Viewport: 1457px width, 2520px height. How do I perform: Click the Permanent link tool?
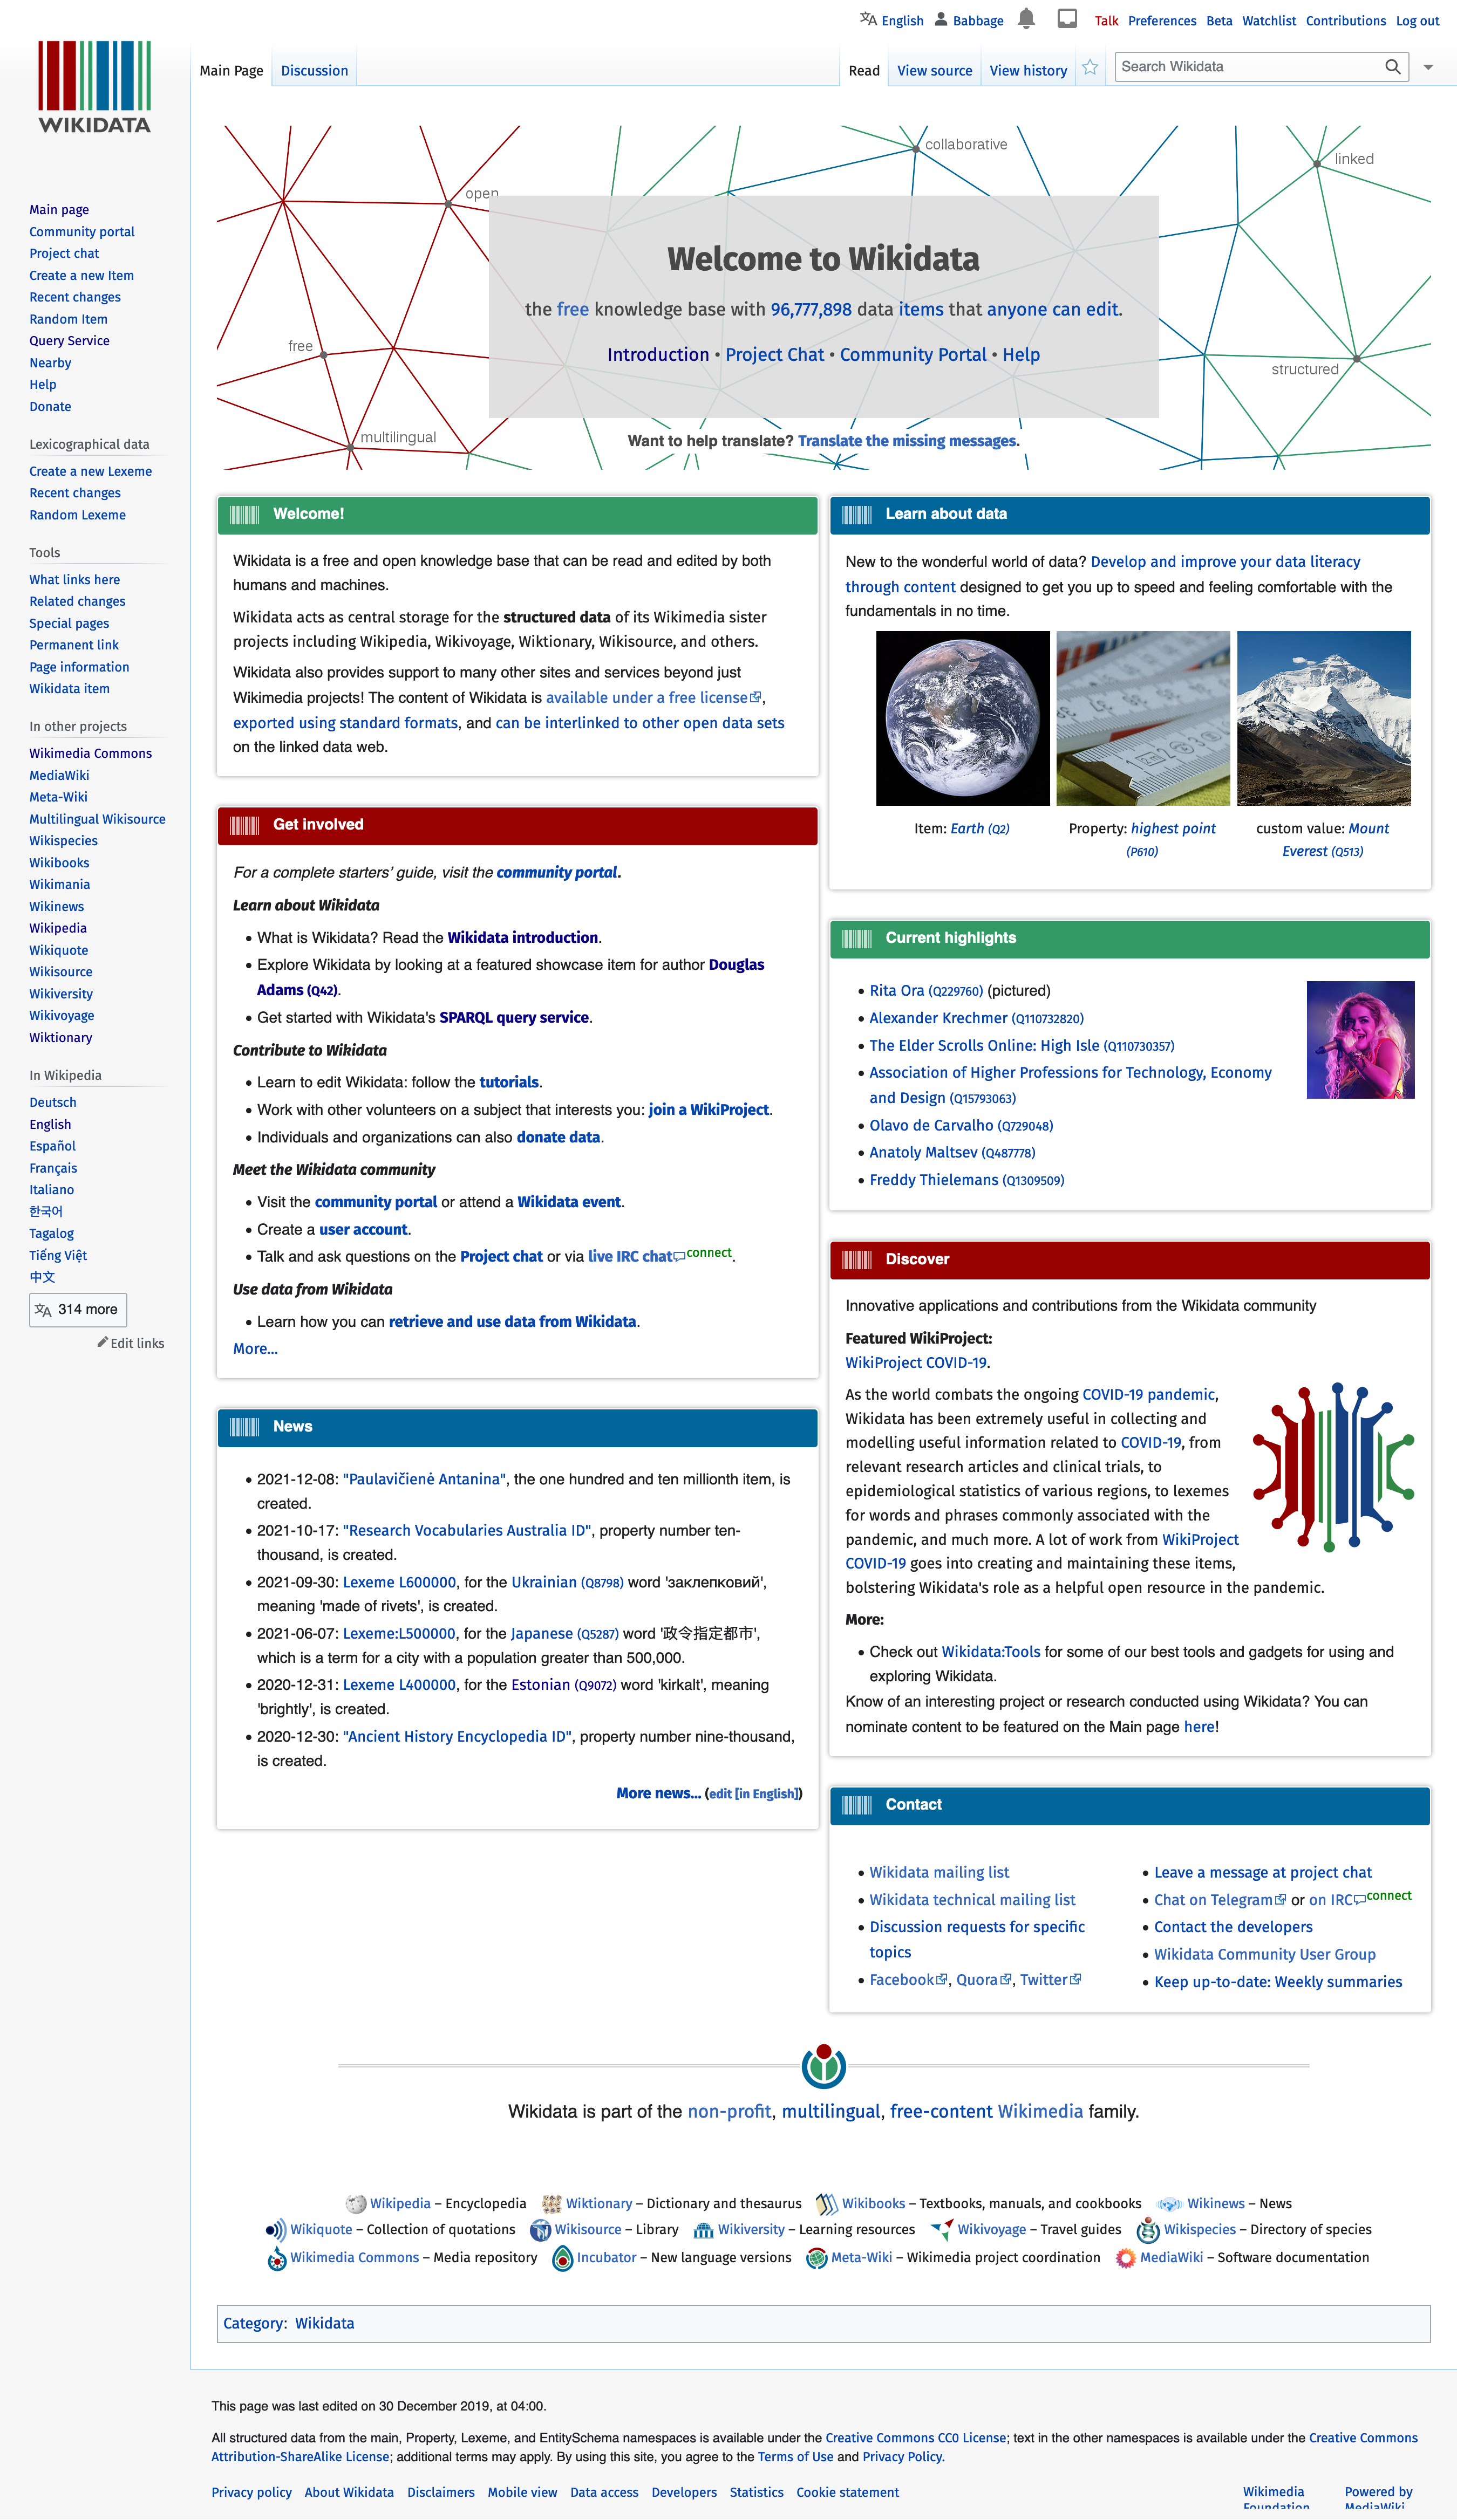tap(74, 645)
